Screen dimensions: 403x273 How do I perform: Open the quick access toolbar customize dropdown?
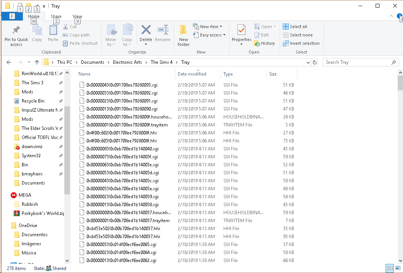pyautogui.click(x=44, y=6)
